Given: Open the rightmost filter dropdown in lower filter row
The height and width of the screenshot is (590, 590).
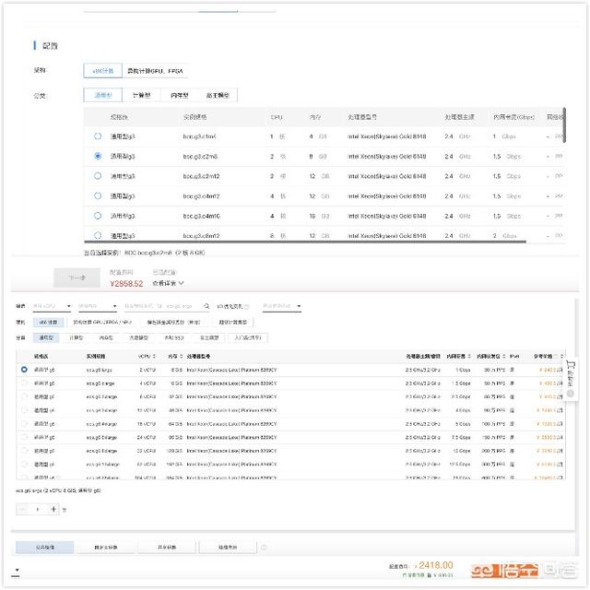Looking at the screenshot, I should coord(282,306).
